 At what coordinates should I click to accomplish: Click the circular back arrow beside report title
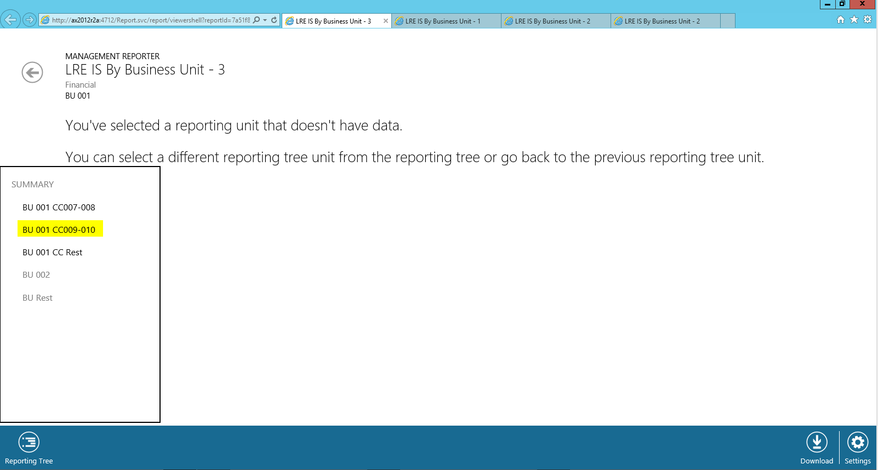click(32, 72)
